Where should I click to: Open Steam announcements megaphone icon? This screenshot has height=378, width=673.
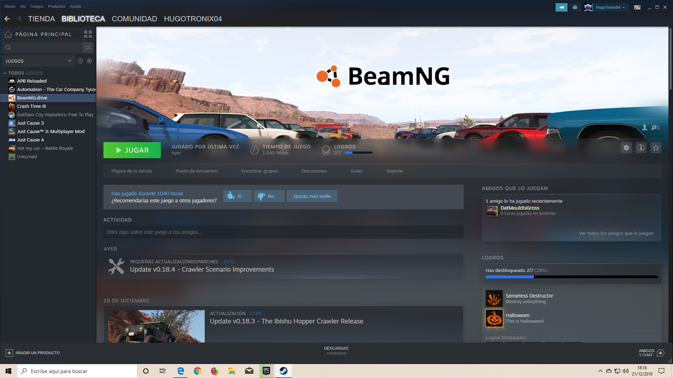tap(561, 7)
